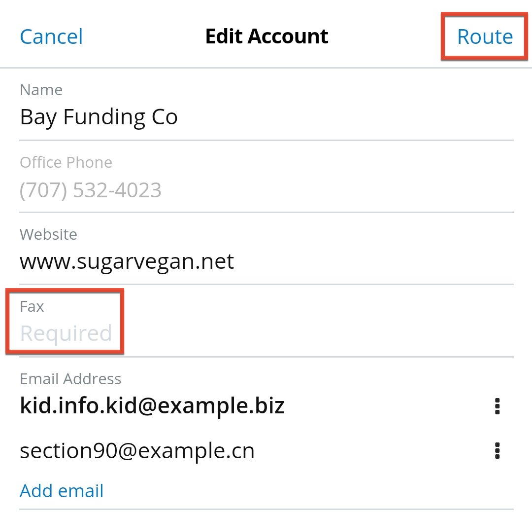Click the Office Phone label

66,162
